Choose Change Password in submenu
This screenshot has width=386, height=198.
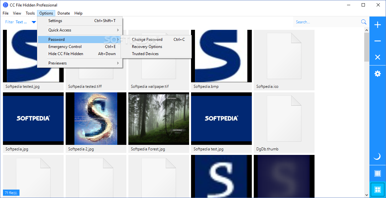coord(156,40)
